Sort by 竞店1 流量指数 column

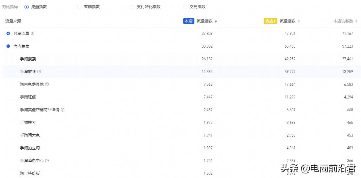[299, 21]
